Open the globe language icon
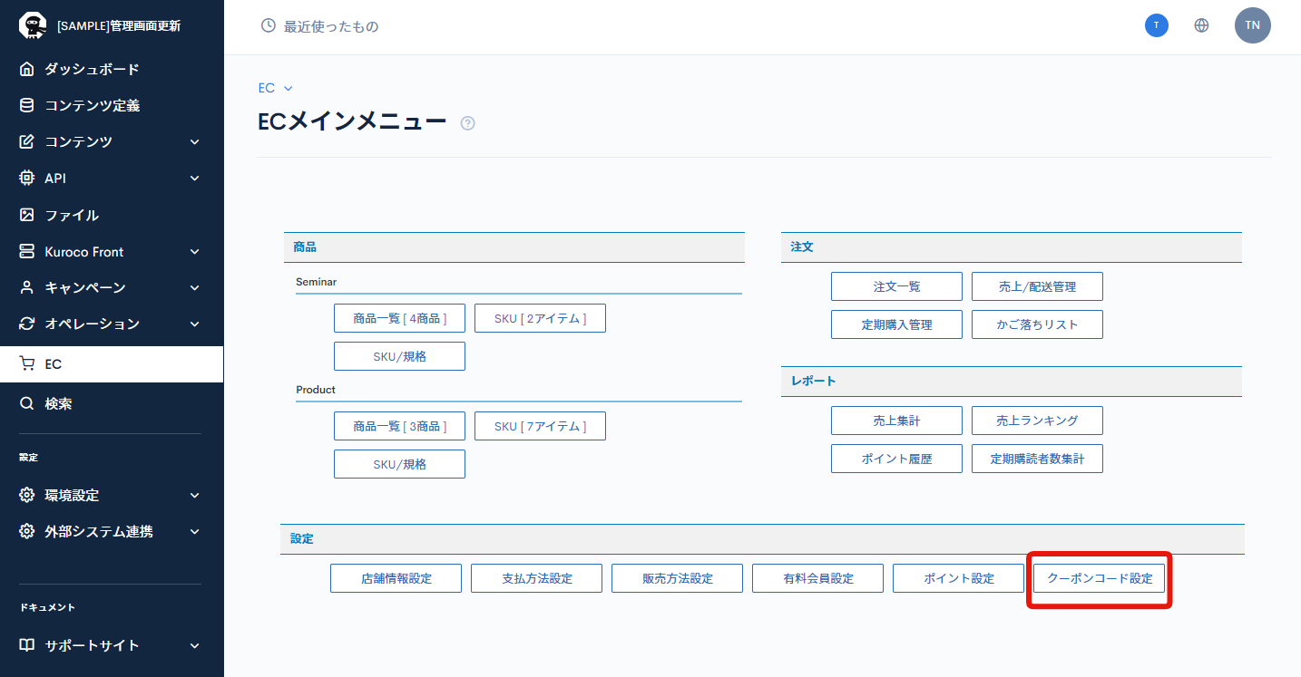Screen dimensions: 1301x677 [1201, 25]
